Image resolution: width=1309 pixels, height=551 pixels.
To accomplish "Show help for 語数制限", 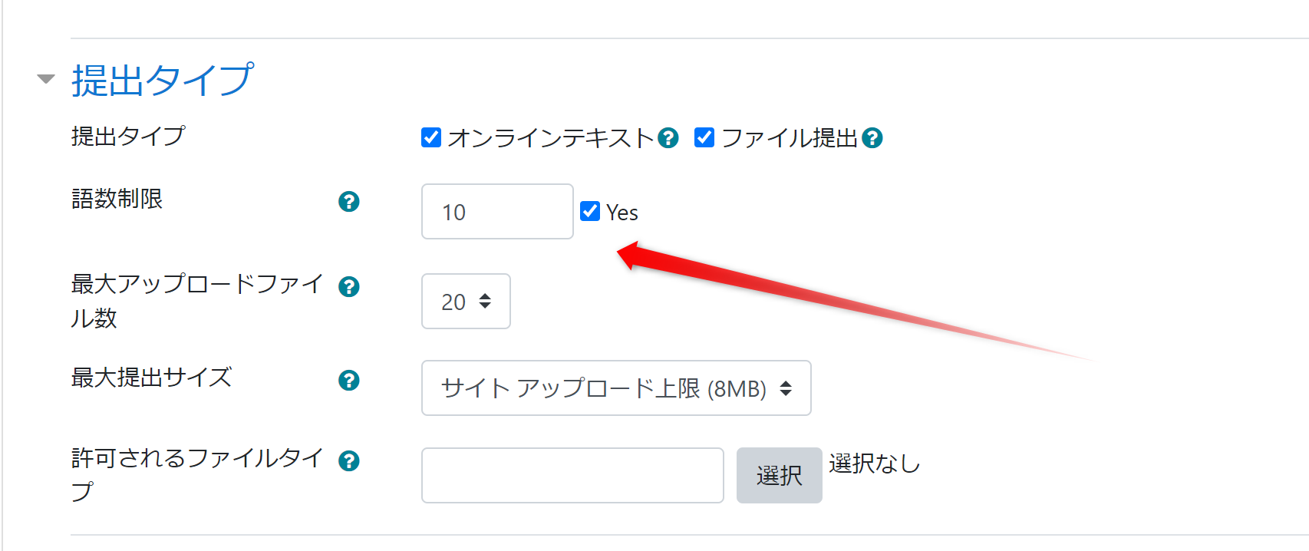I will pyautogui.click(x=349, y=202).
